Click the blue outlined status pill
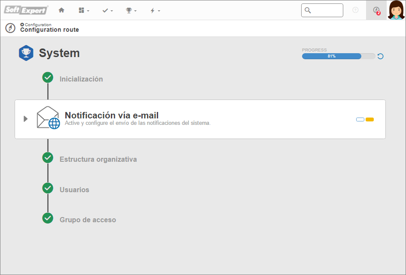The image size is (406, 275). point(360,119)
